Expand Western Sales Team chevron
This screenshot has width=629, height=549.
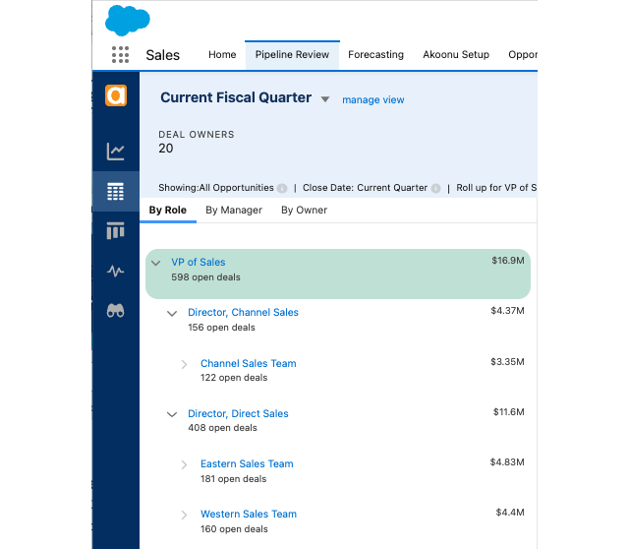tap(184, 515)
